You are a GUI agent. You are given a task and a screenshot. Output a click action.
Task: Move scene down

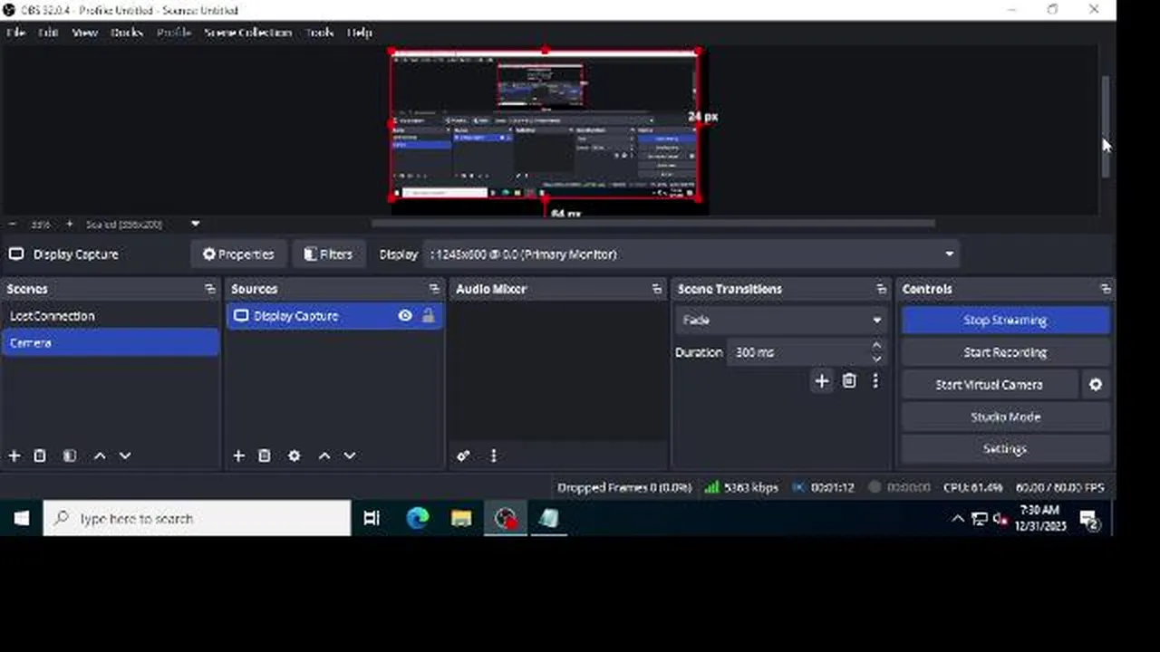coord(125,455)
